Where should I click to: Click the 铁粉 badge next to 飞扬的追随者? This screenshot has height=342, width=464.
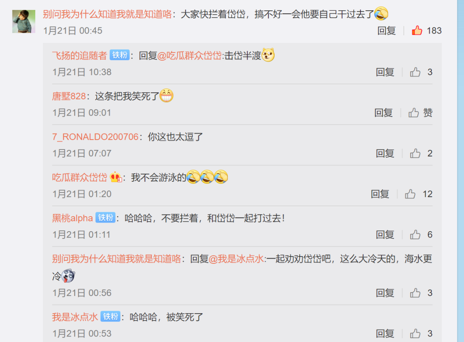(119, 55)
